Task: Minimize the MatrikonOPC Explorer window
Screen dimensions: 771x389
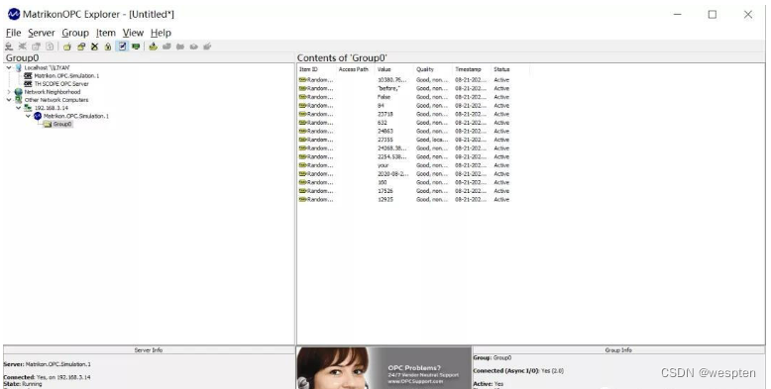Action: pyautogui.click(x=678, y=15)
